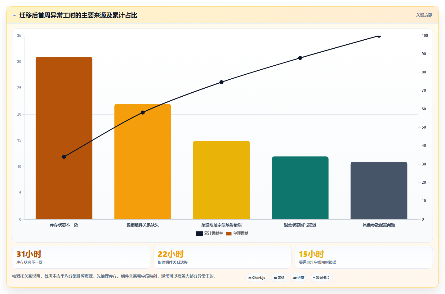Click the 关键贡献 label in header
445x294 pixels.
pos(424,15)
